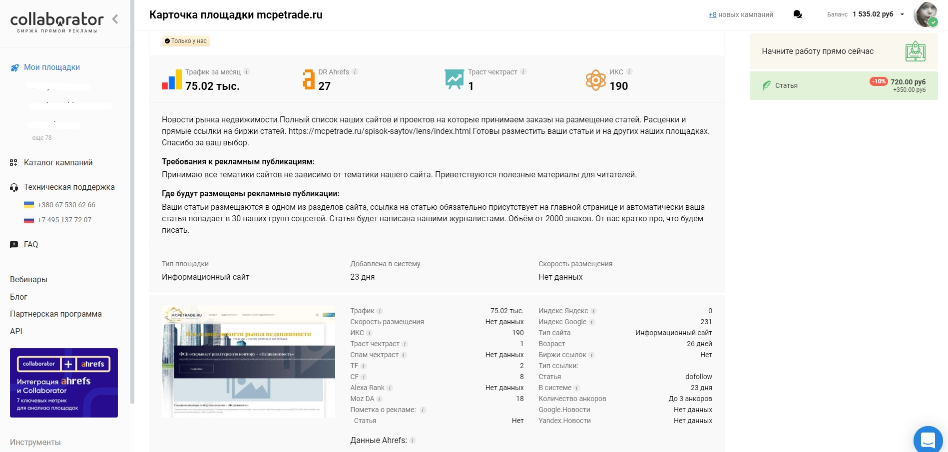
Task: Click the FAQ speech bubble icon
Action: pos(14,245)
